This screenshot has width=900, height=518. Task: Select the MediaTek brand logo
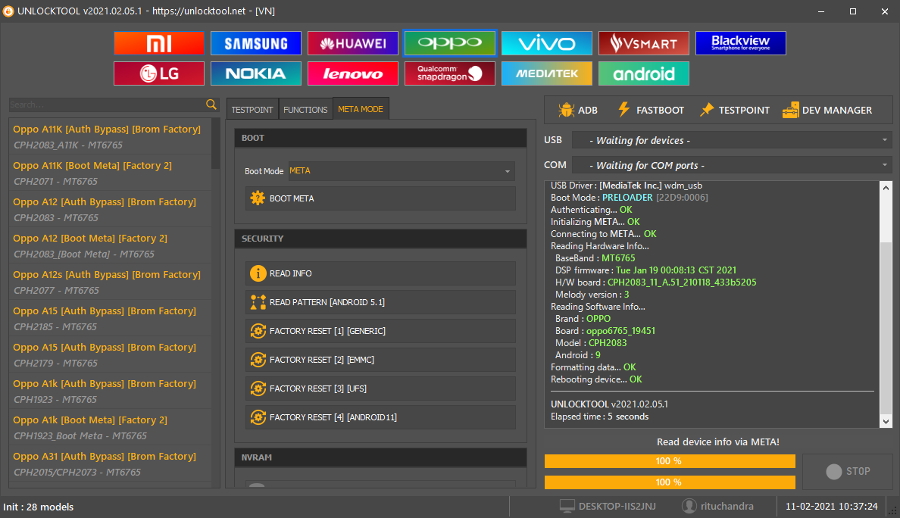(547, 73)
